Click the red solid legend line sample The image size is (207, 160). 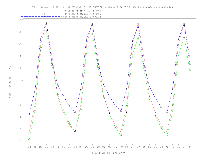pyautogui.click(x=41, y=11)
